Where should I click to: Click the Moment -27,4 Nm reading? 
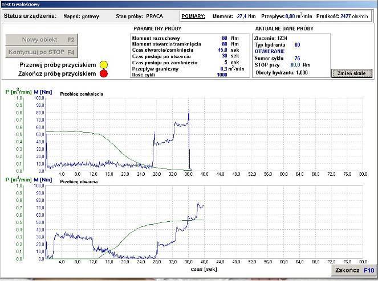pos(234,16)
